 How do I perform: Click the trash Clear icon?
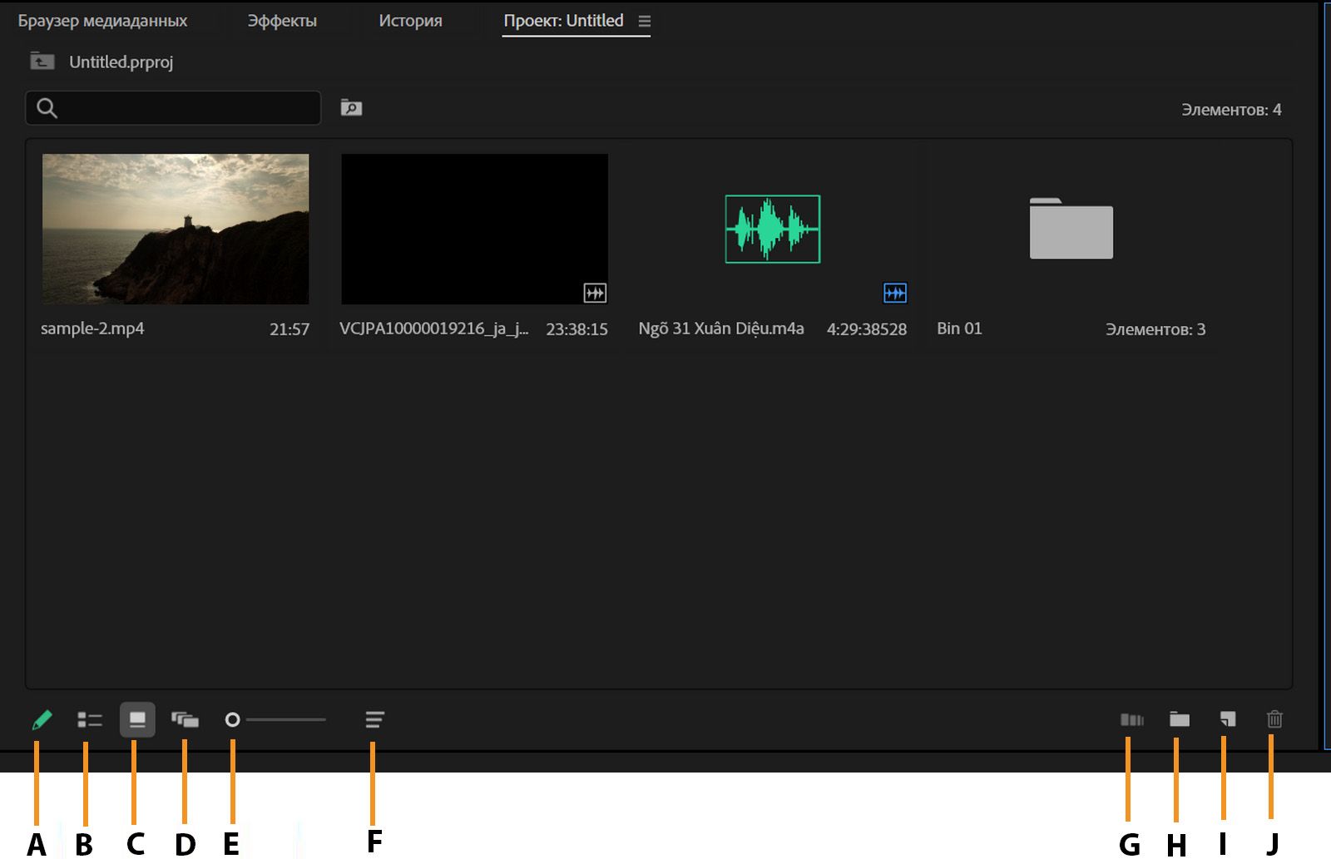(1274, 719)
